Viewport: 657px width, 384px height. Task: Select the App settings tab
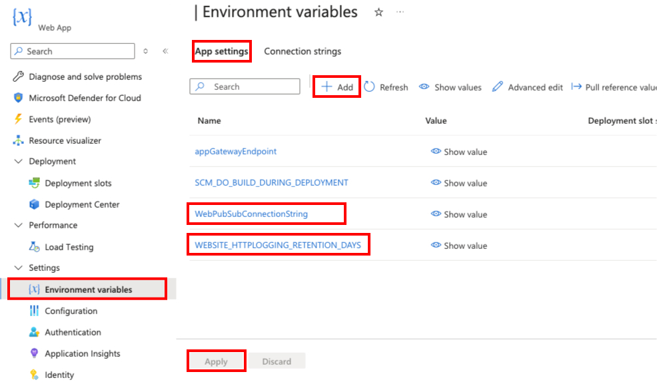click(222, 51)
